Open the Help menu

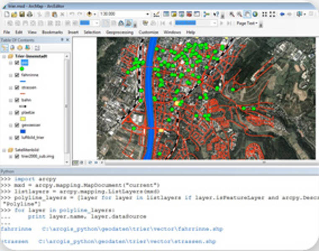[x=191, y=32]
